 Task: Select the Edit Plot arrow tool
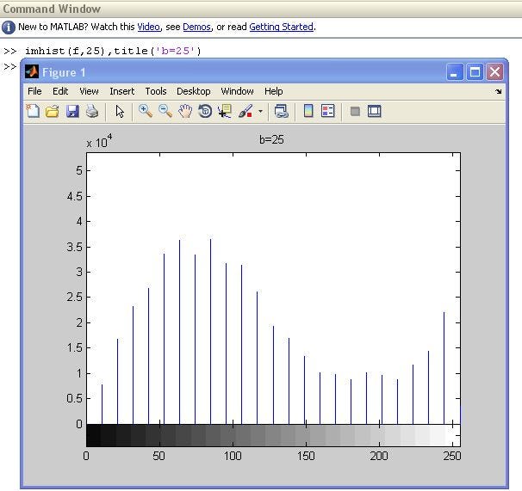click(x=120, y=112)
